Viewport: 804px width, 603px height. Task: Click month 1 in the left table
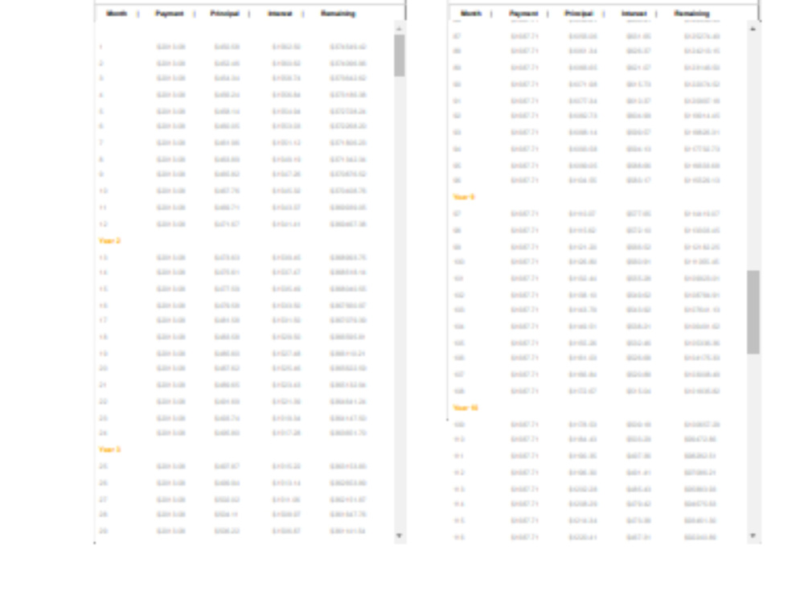click(101, 47)
